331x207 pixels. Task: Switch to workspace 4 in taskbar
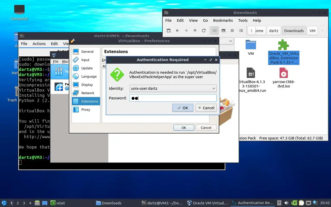pyautogui.click(x=30, y=203)
